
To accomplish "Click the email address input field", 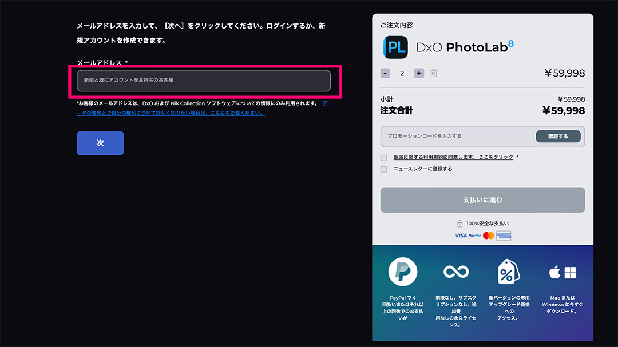I will [203, 81].
